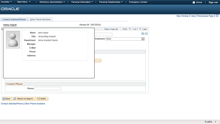Click sonu nayar profile photo placeholder
The width and height of the screenshot is (220, 124).
click(13, 40)
